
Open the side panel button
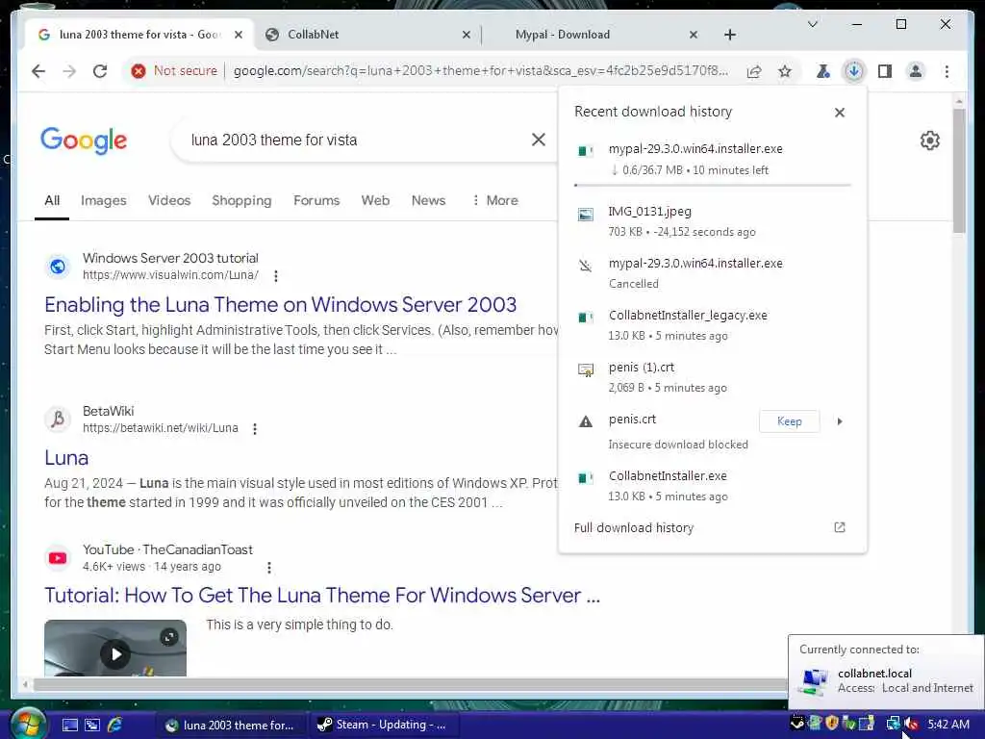tap(885, 71)
